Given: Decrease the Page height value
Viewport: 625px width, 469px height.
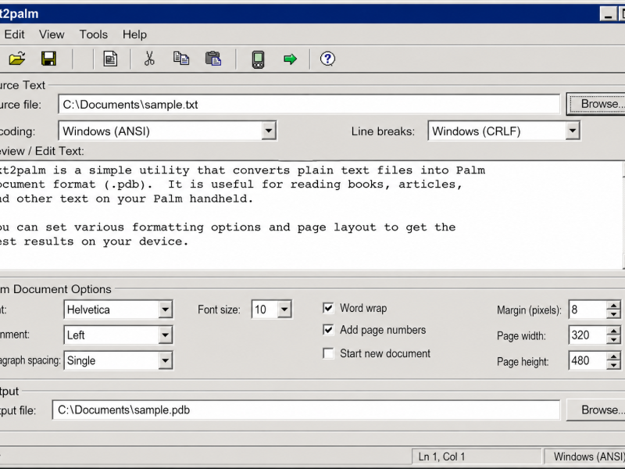Looking at the screenshot, I should 613,365.
